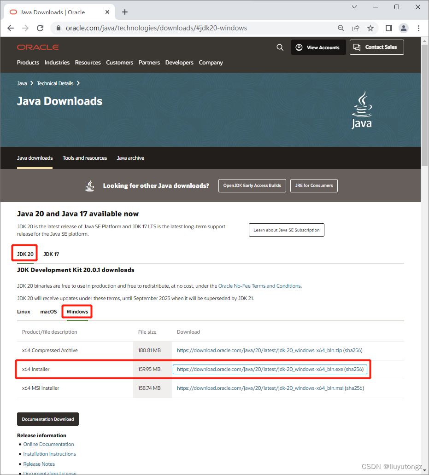Bookmark this page with the star icon
The image size is (429, 475).
coord(370,28)
